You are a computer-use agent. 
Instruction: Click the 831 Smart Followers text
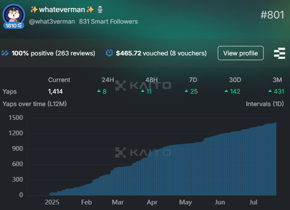pos(109,21)
